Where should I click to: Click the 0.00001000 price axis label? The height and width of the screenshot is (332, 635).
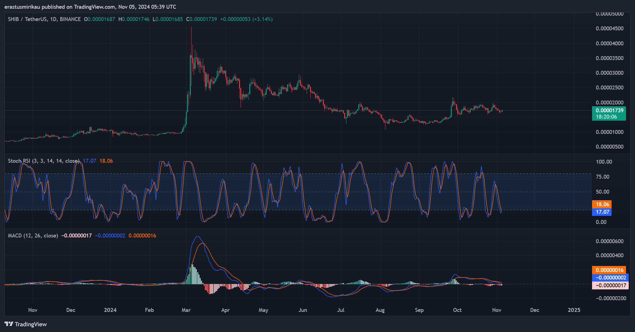(x=610, y=132)
